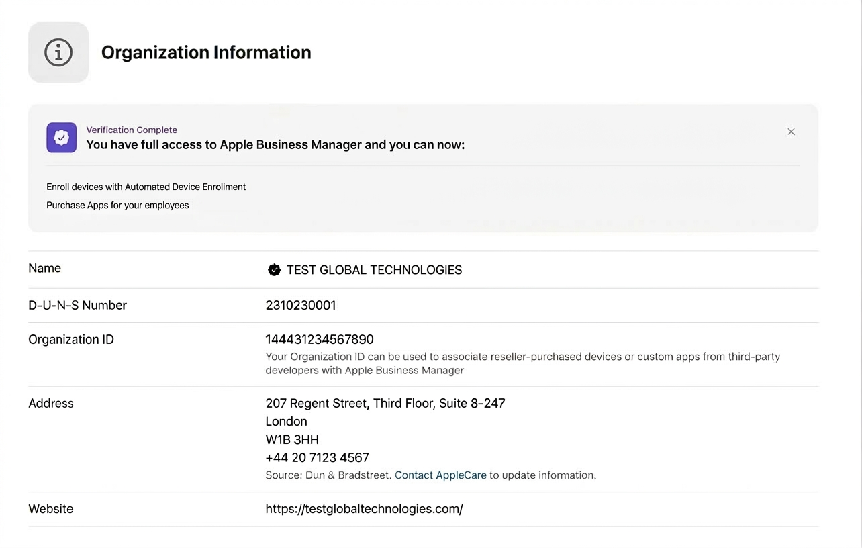Click the Organization Information heading
The height and width of the screenshot is (548, 862).
pyautogui.click(x=206, y=52)
